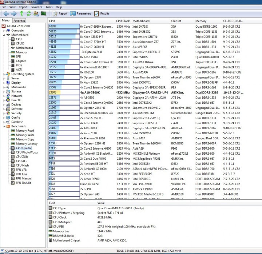Image resolution: width=262 pixels, height=254 pixels.
Task: Sort by the CL-RCD-RP-R column header
Action: click(x=233, y=21)
